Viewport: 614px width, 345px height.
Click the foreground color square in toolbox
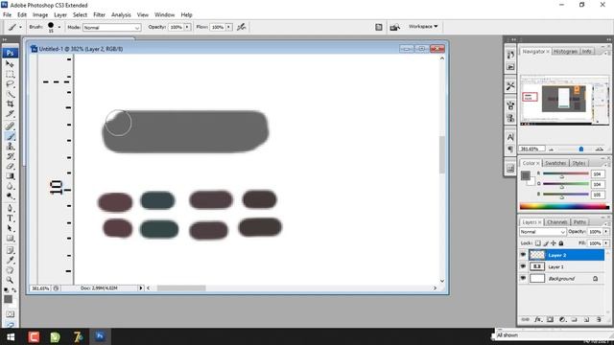(x=8, y=299)
